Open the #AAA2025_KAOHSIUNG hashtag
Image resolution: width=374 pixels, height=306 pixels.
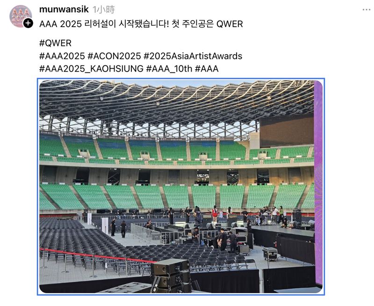[x=91, y=69]
